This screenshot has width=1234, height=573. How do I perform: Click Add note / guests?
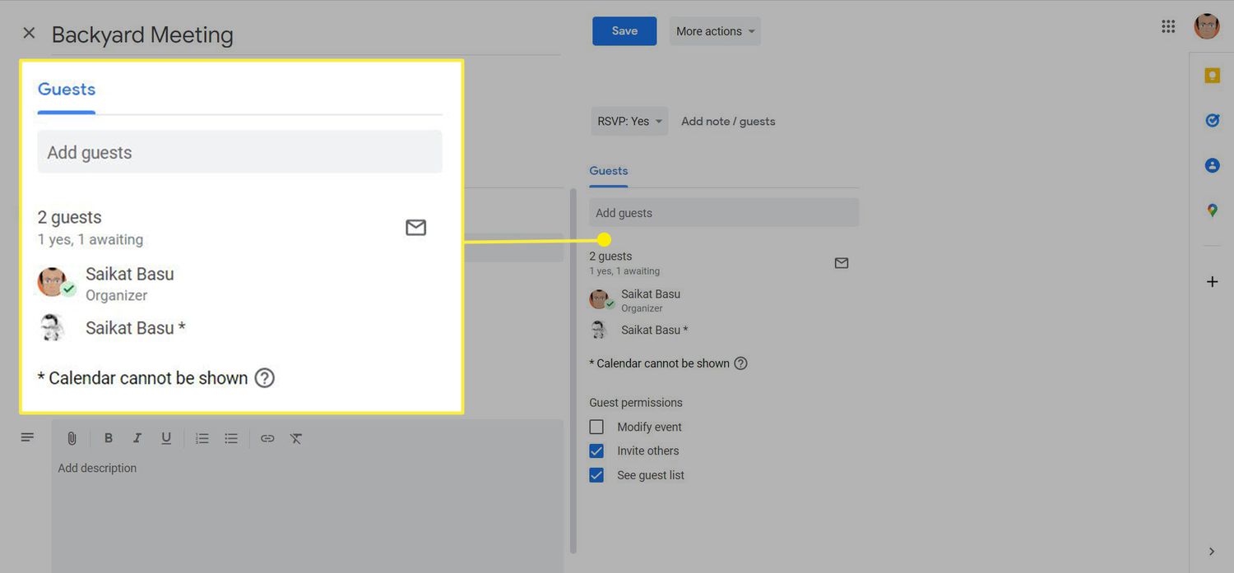(x=728, y=121)
